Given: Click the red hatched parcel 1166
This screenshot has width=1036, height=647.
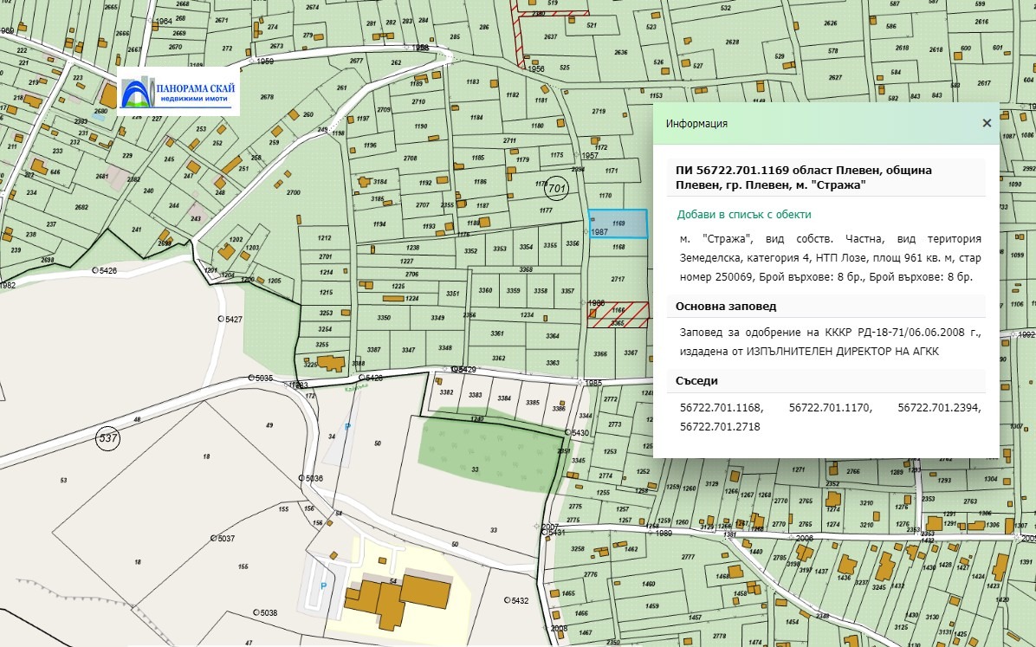Looking at the screenshot, I should coord(617,310).
